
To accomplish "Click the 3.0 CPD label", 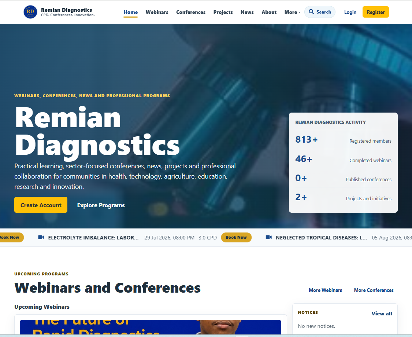I will [208, 238].
